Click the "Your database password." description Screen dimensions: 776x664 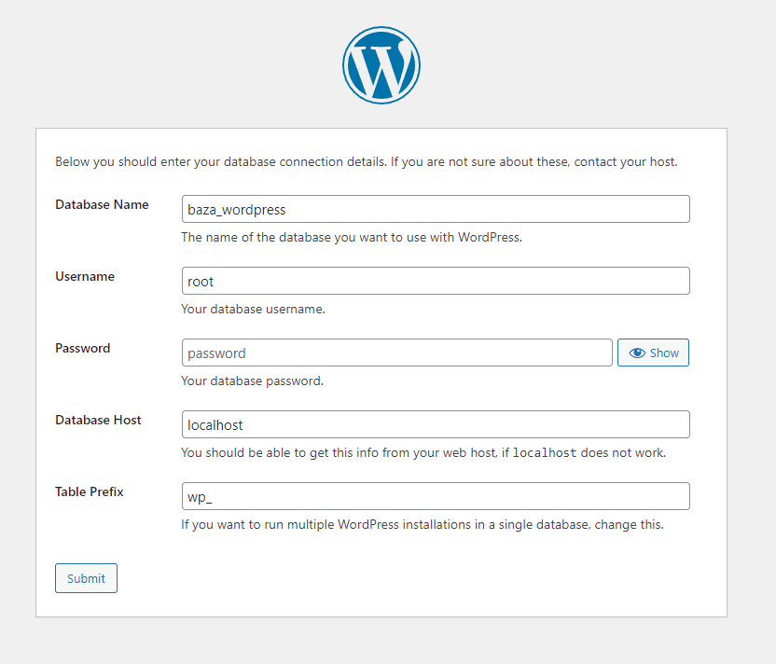pos(252,380)
